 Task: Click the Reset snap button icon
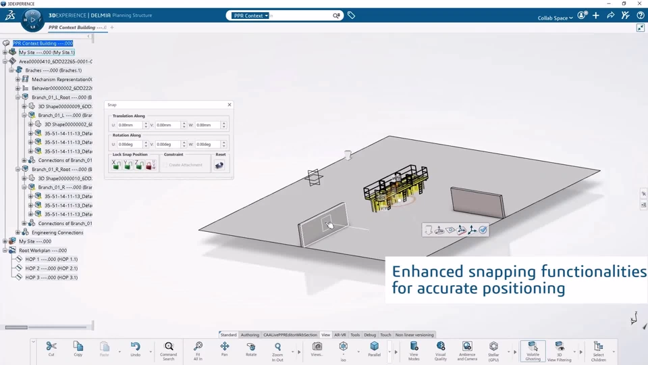[x=219, y=165]
